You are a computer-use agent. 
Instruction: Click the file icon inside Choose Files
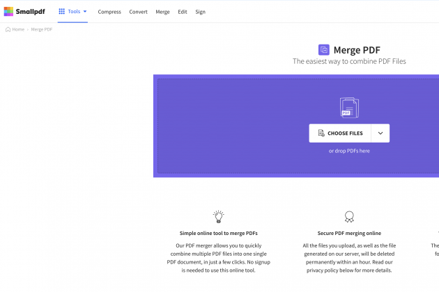click(321, 133)
